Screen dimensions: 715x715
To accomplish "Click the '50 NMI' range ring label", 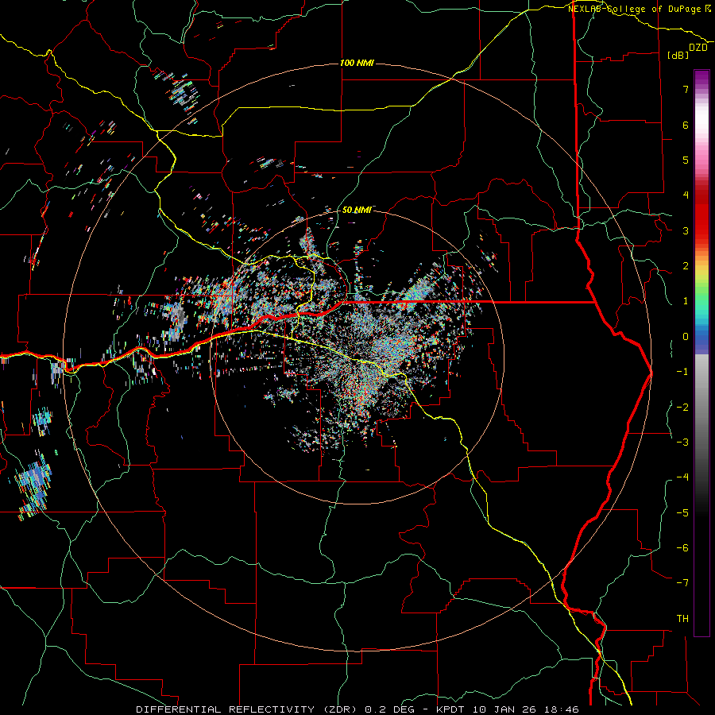I will 357,210.
